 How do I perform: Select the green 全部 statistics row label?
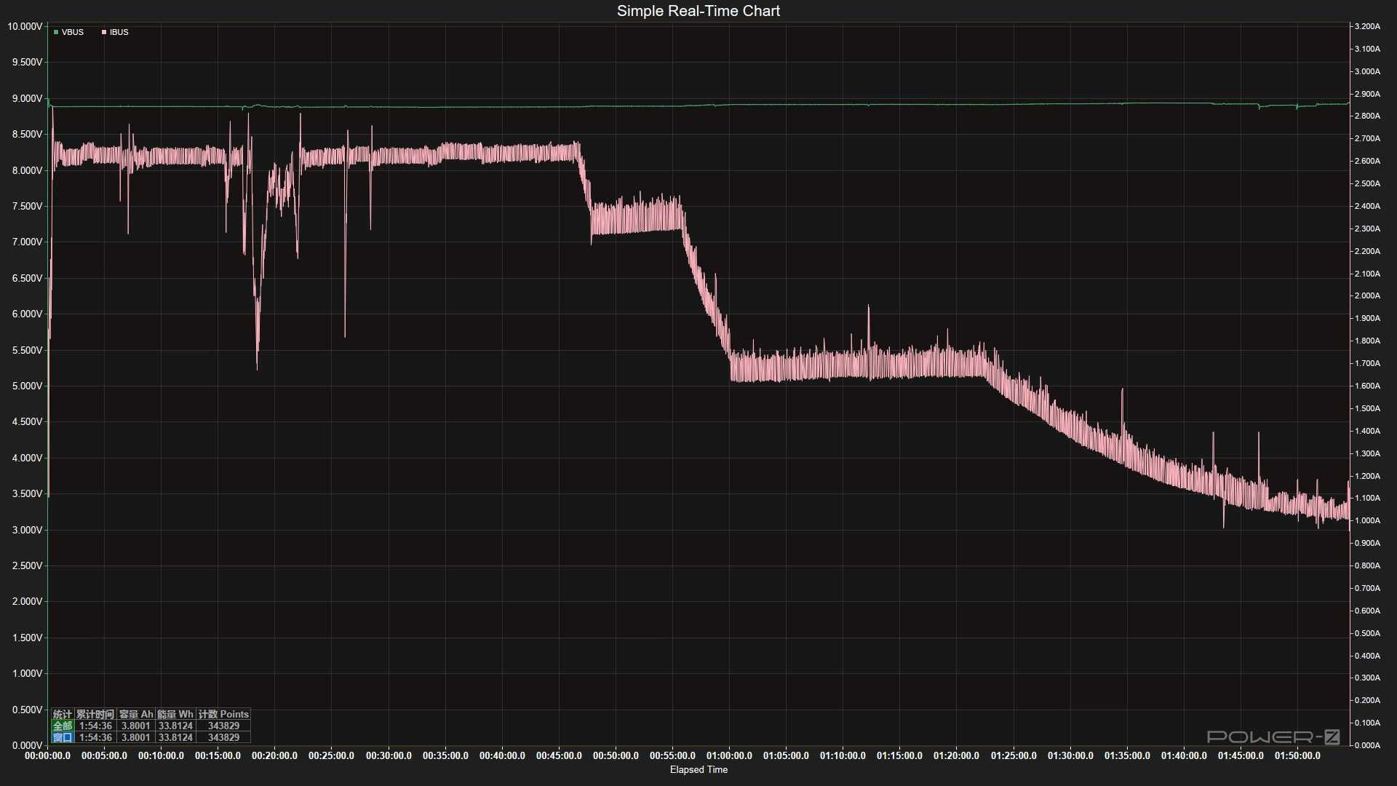(63, 726)
